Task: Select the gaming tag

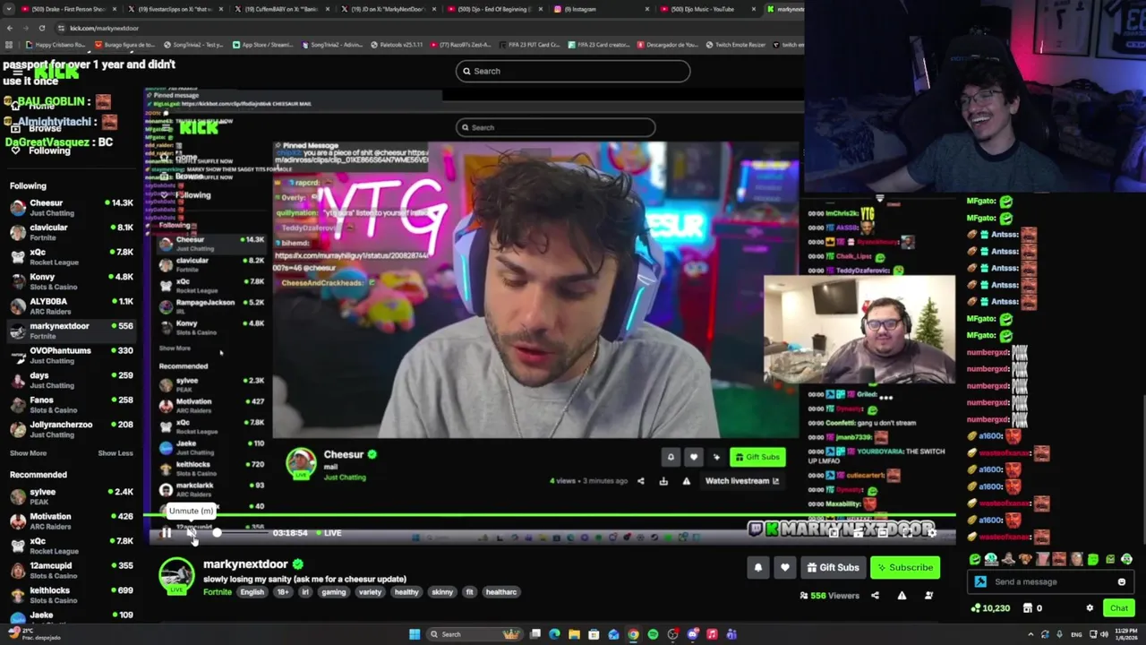Action: pos(334,592)
